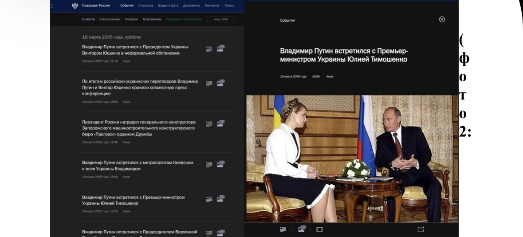523x237 pixels.
Task: Open the Председатель Верховной Рады headline
Action: (x=140, y=233)
